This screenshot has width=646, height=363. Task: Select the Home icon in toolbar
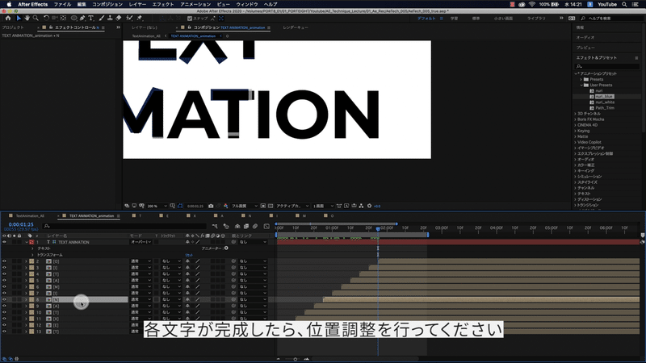(x=8, y=18)
